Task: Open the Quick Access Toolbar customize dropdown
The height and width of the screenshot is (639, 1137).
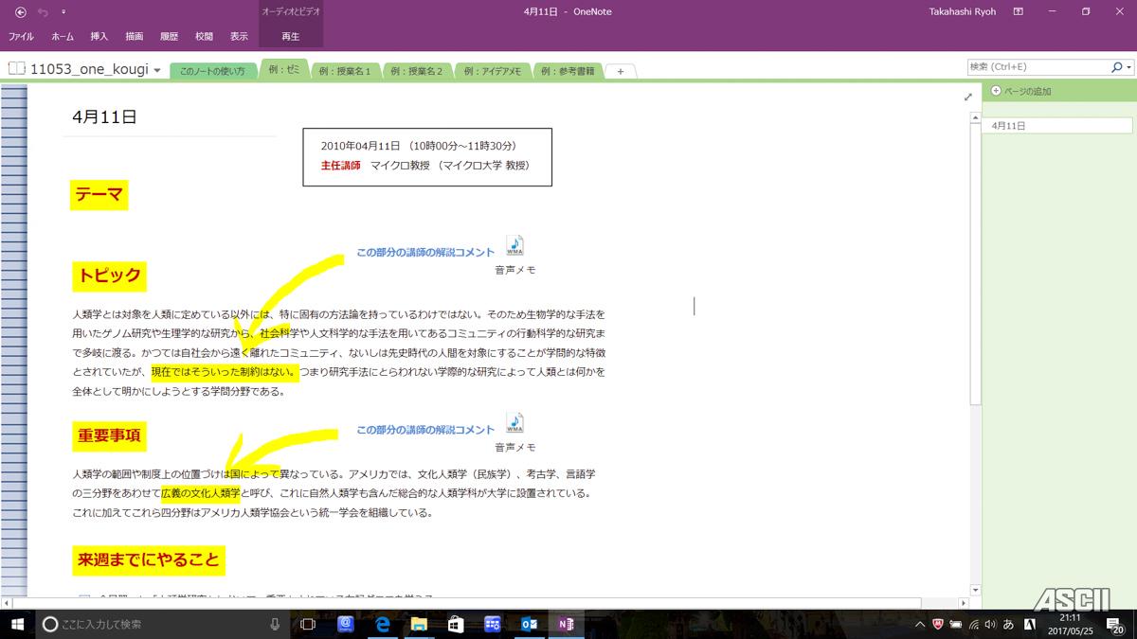Action: (x=63, y=12)
